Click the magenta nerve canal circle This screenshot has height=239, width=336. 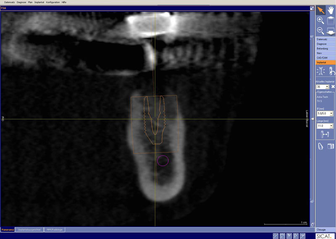[x=163, y=160]
